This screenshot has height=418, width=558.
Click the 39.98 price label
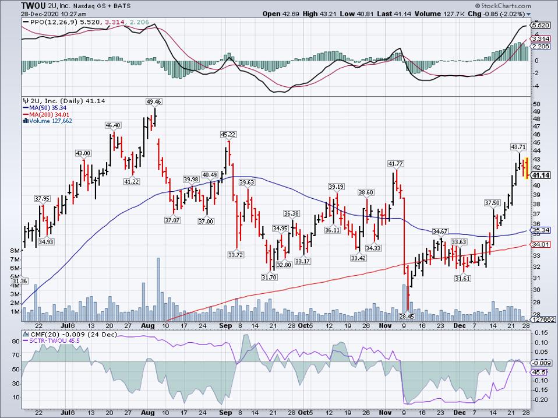[191, 179]
